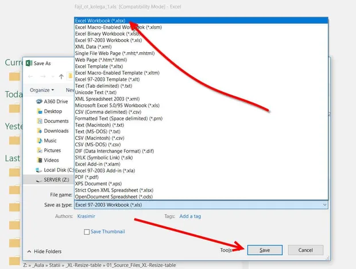This screenshot has height=269, width=356.
Task: Click the Back navigation arrow
Action: (x=30, y=77)
